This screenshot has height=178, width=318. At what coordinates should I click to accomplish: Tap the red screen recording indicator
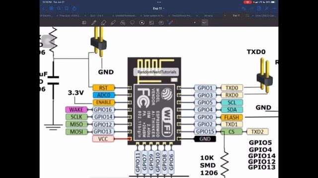[247, 2]
